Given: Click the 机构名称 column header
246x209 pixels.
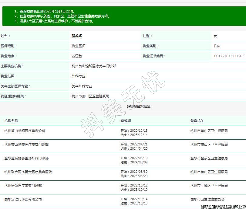Looking at the screenshot, I should [x=11, y=121].
